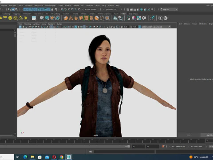Switch to the VRay shelf tab
The height and width of the screenshot is (160, 213).
click(x=123, y=14)
